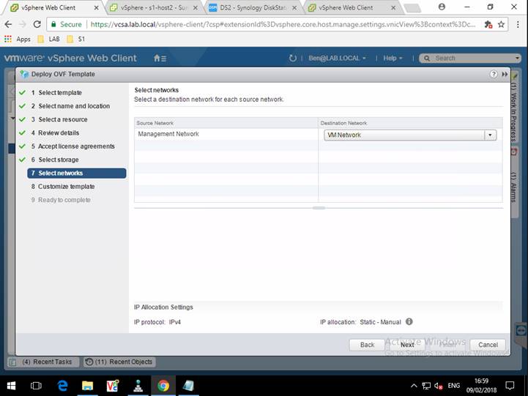This screenshot has height=396, width=528.
Task: Show hidden tray icons
Action: click(x=414, y=386)
